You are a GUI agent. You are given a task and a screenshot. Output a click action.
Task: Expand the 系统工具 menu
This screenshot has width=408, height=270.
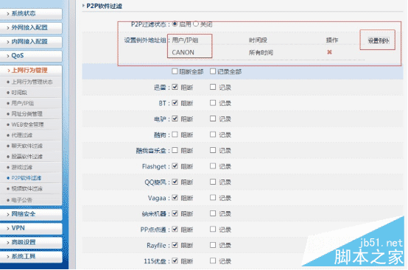[31, 257]
